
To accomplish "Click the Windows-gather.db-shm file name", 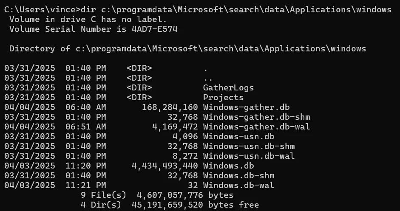I will point(256,117).
